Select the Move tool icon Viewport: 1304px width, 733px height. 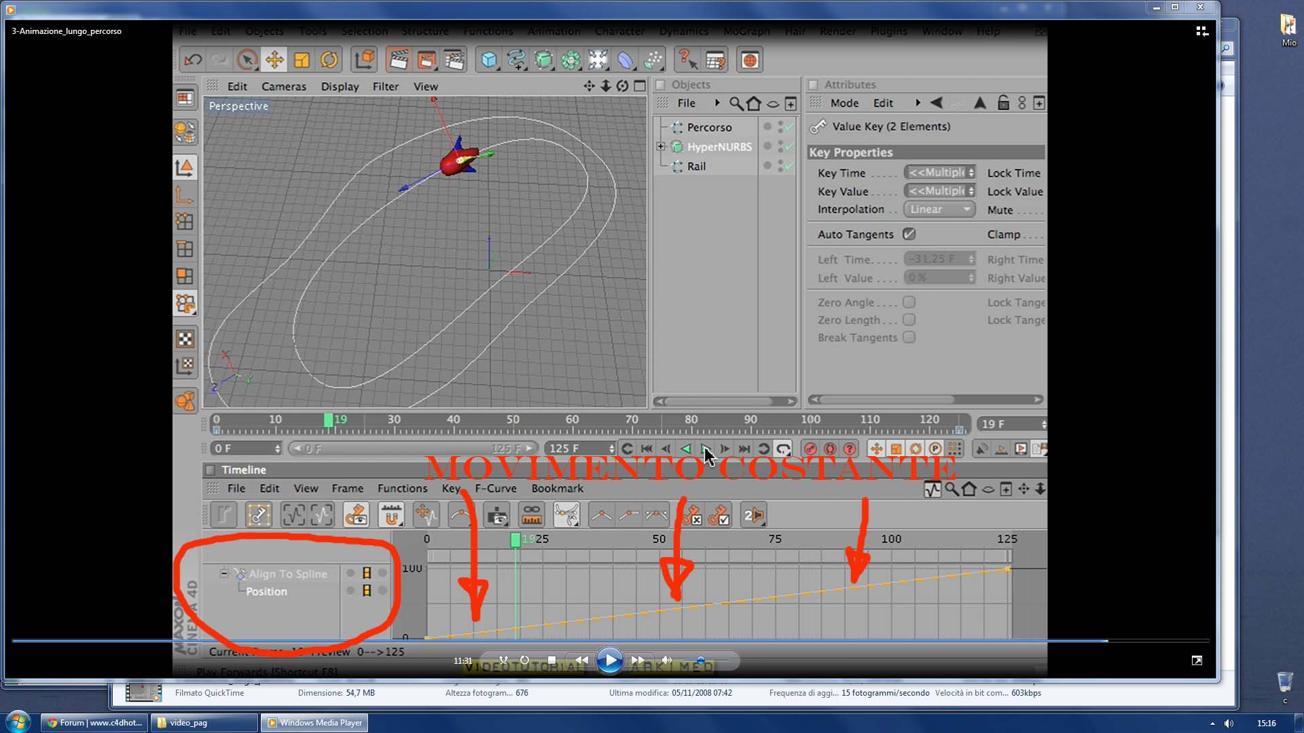click(x=274, y=60)
